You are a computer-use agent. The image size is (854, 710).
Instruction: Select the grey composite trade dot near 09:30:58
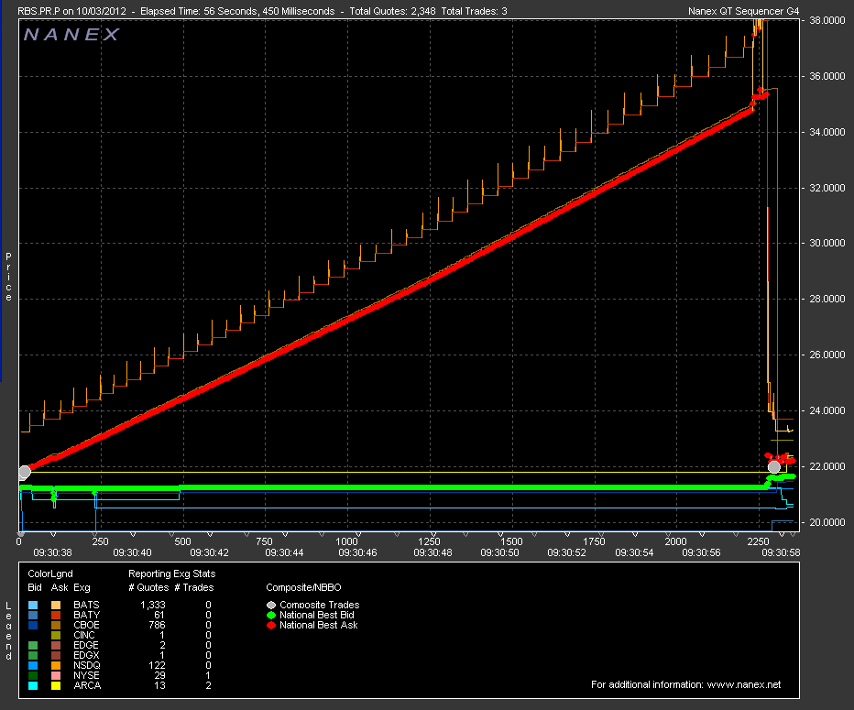(774, 467)
